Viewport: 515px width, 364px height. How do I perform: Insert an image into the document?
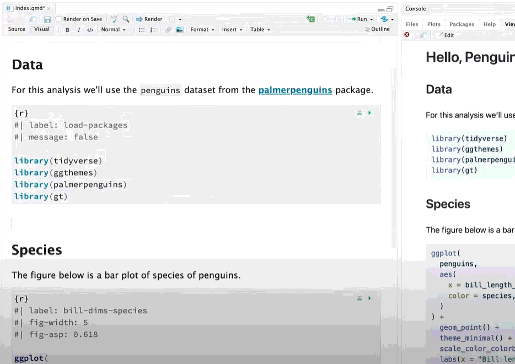[180, 30]
